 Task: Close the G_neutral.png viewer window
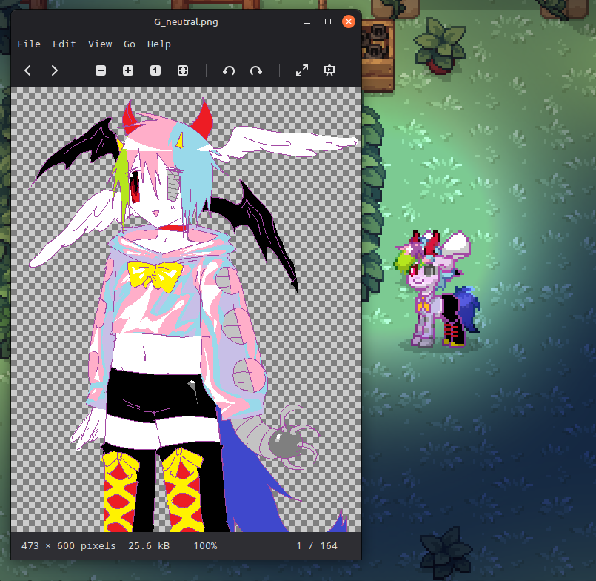(349, 21)
